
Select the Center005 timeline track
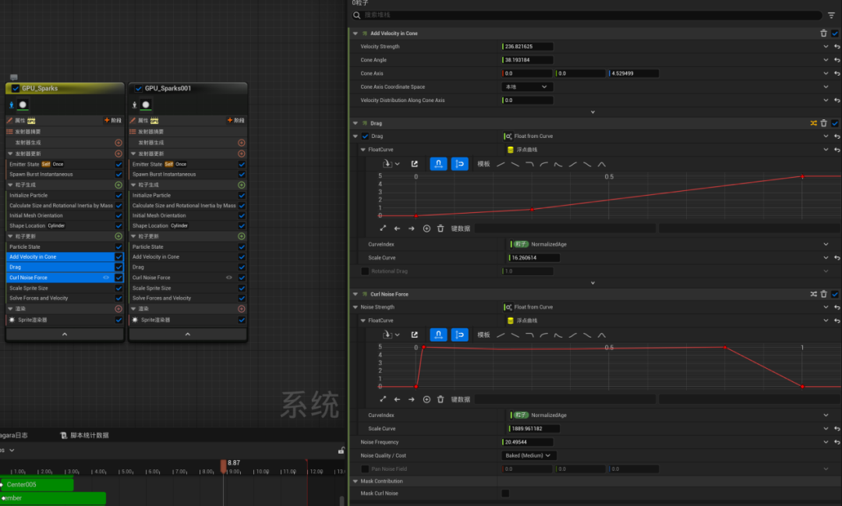coord(37,484)
